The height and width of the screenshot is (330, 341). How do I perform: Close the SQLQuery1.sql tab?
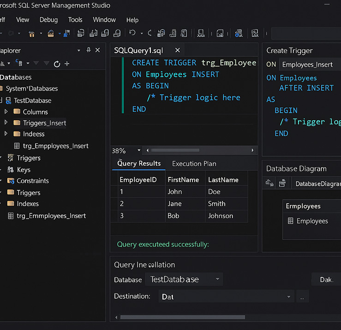178,50
